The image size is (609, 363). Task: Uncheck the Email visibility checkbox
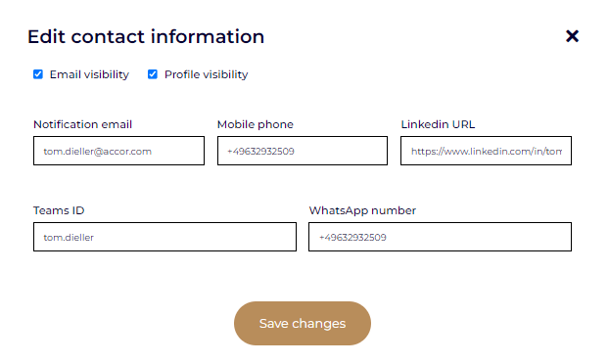point(38,74)
